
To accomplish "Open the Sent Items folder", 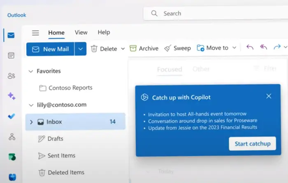I will 57,155.
